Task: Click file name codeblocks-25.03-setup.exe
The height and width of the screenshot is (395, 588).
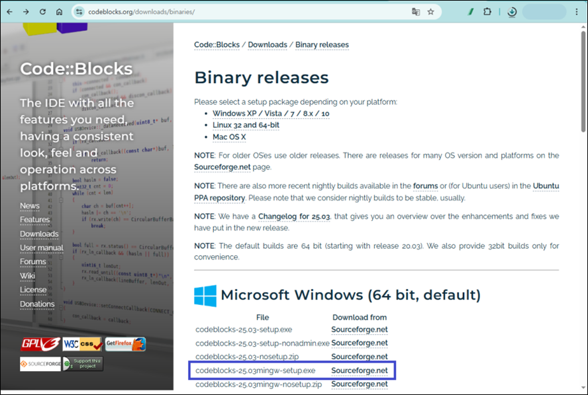Action: [x=244, y=329]
